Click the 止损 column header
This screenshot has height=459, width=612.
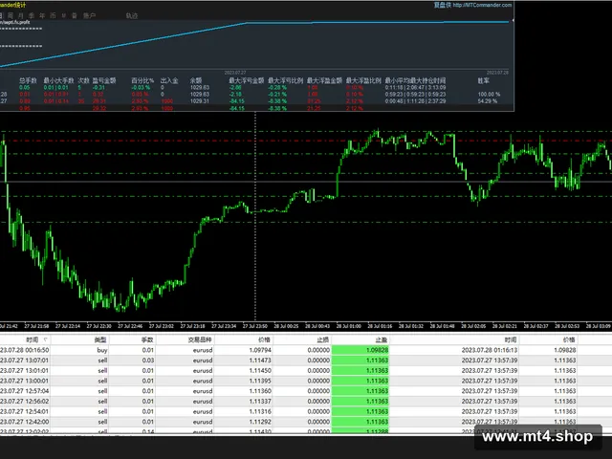(323, 339)
